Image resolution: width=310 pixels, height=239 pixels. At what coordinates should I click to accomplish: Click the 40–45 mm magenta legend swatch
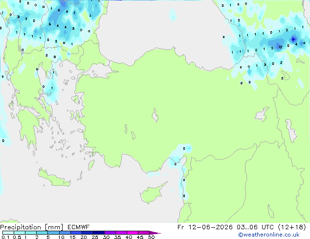click(x=133, y=233)
